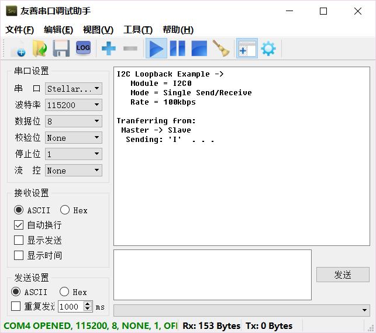Click COM4 OPENED status text
This screenshot has width=376, height=333.
point(90,326)
